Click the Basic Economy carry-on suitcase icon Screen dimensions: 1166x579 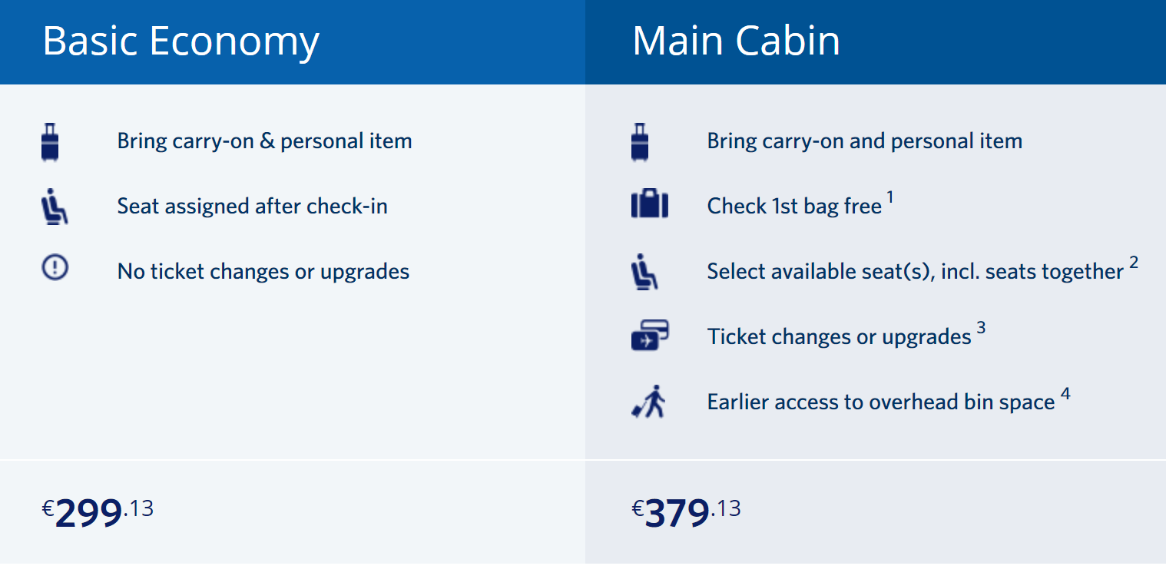(x=50, y=141)
